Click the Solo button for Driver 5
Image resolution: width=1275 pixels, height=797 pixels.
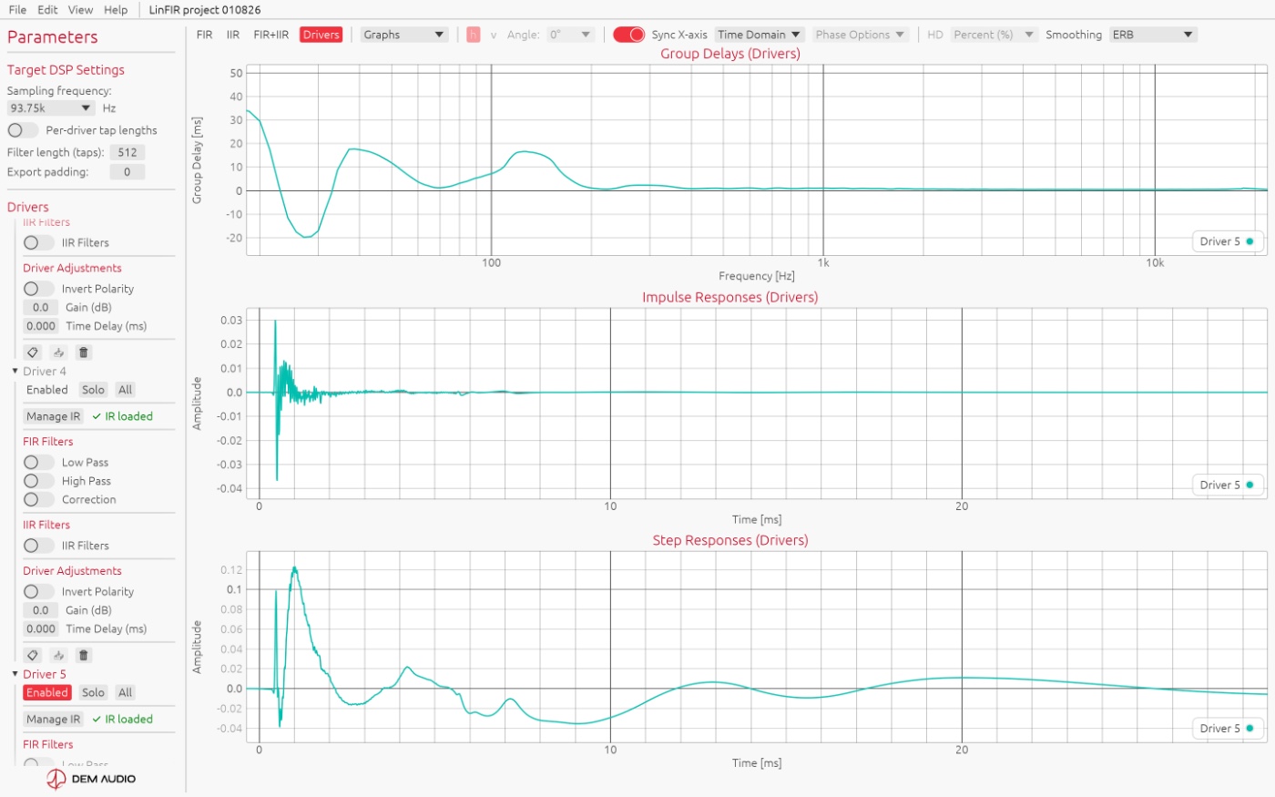[93, 692]
